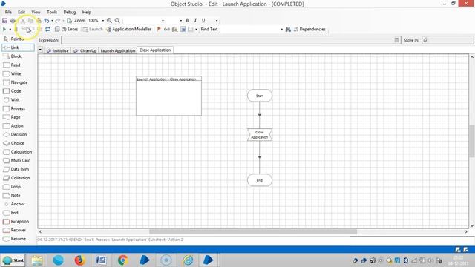Click the red breakpoint flag icon
Viewport: 475px width, 267px height.
(158, 30)
